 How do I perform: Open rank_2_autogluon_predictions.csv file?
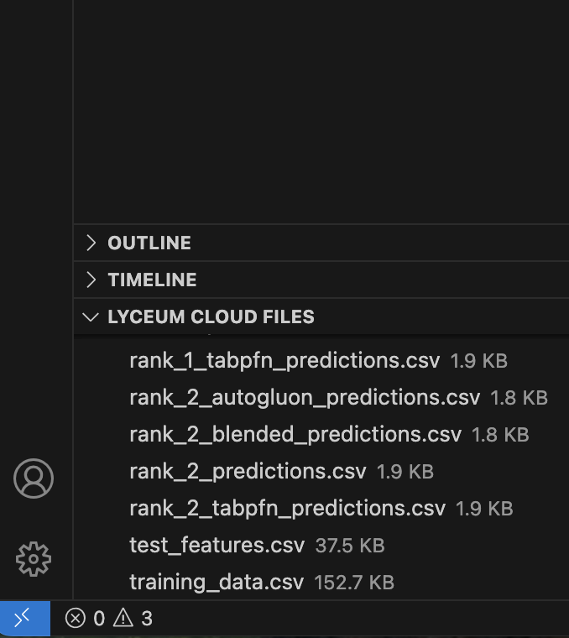[305, 397]
